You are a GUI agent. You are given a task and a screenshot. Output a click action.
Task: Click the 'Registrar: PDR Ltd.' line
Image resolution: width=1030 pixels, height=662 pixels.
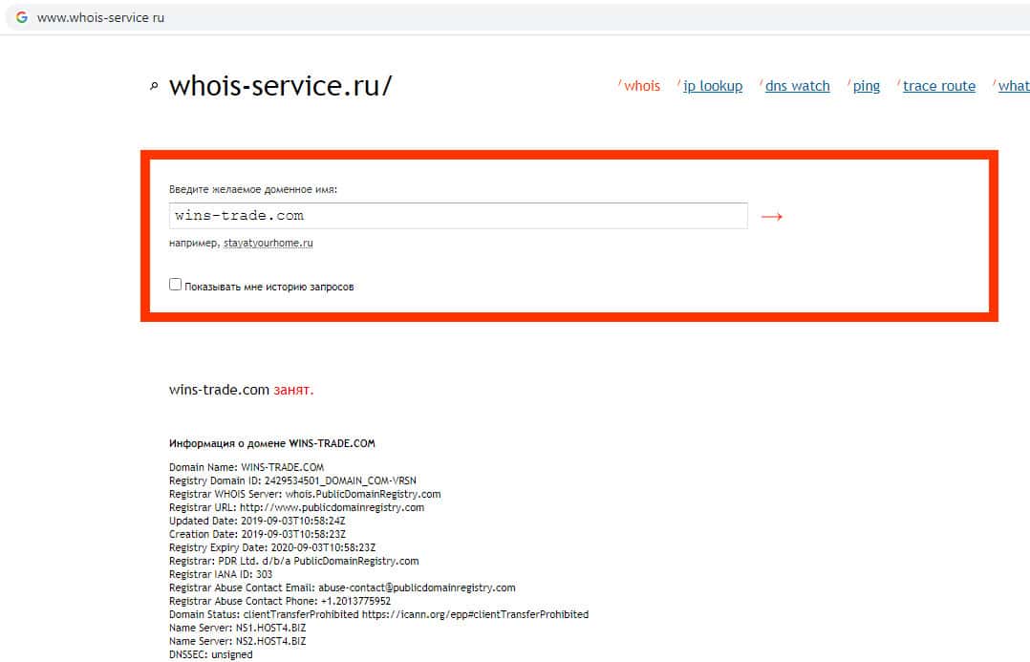pos(293,561)
